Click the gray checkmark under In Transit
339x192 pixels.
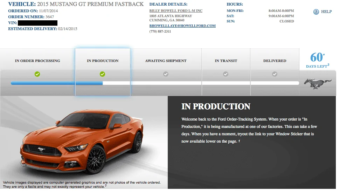[226, 74]
